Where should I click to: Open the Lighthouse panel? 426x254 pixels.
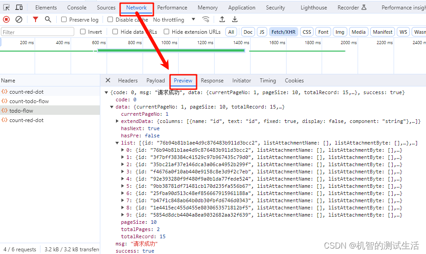314,8
